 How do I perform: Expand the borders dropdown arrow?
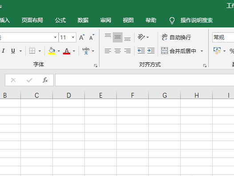[40, 51]
